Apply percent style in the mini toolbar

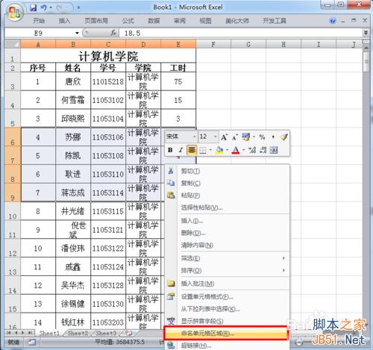(262, 137)
